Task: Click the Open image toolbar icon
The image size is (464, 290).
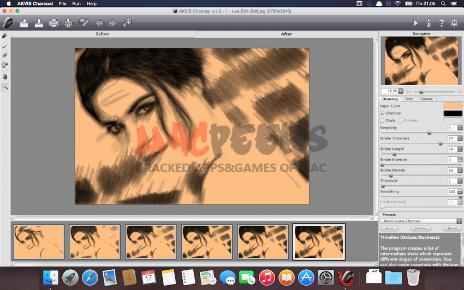Action: 24,23
